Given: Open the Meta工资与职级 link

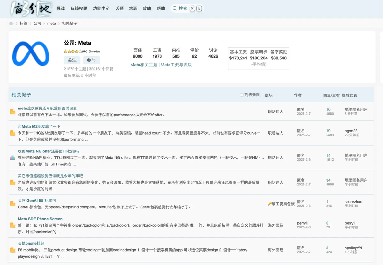Looking at the screenshot, I should tap(176, 65).
